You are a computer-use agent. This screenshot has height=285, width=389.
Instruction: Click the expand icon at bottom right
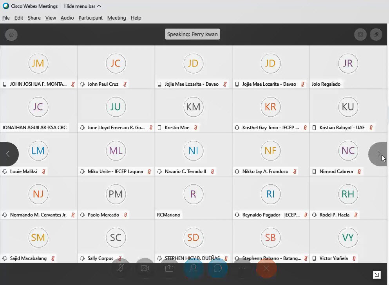(x=376, y=275)
